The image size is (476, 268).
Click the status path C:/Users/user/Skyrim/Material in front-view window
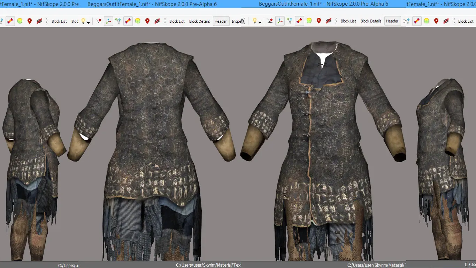coord(376,265)
